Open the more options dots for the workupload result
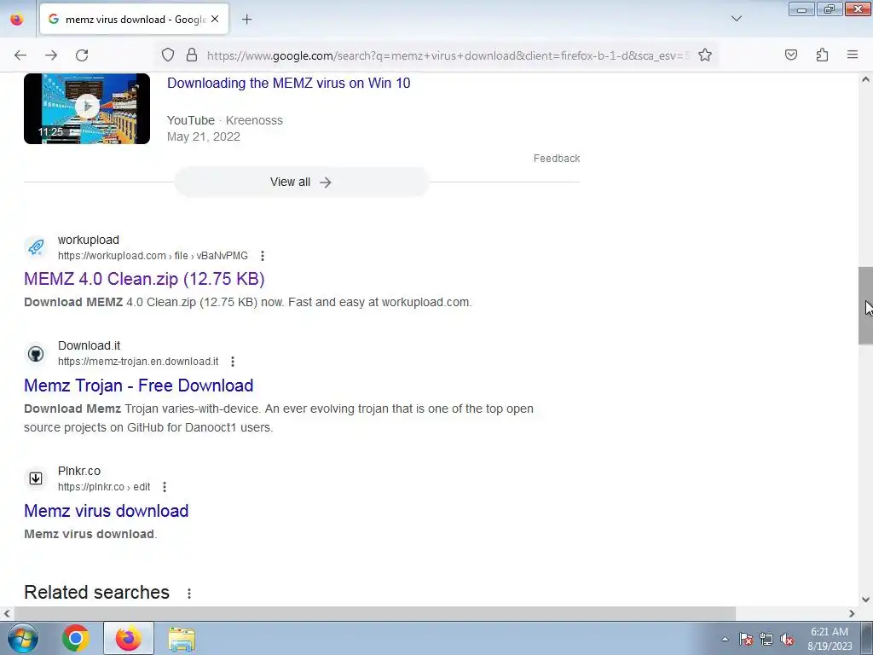Viewport: 873px width, 655px height. point(263,256)
